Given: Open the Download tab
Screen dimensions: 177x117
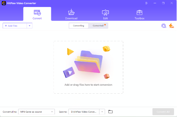Looking at the screenshot, I should pos(71,14).
